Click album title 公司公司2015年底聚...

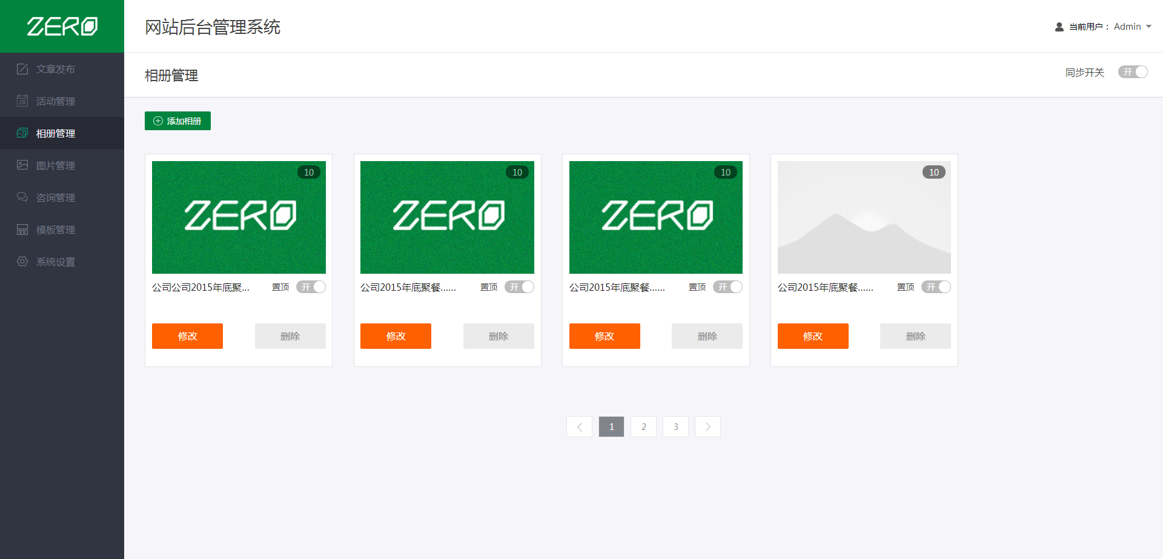point(200,287)
